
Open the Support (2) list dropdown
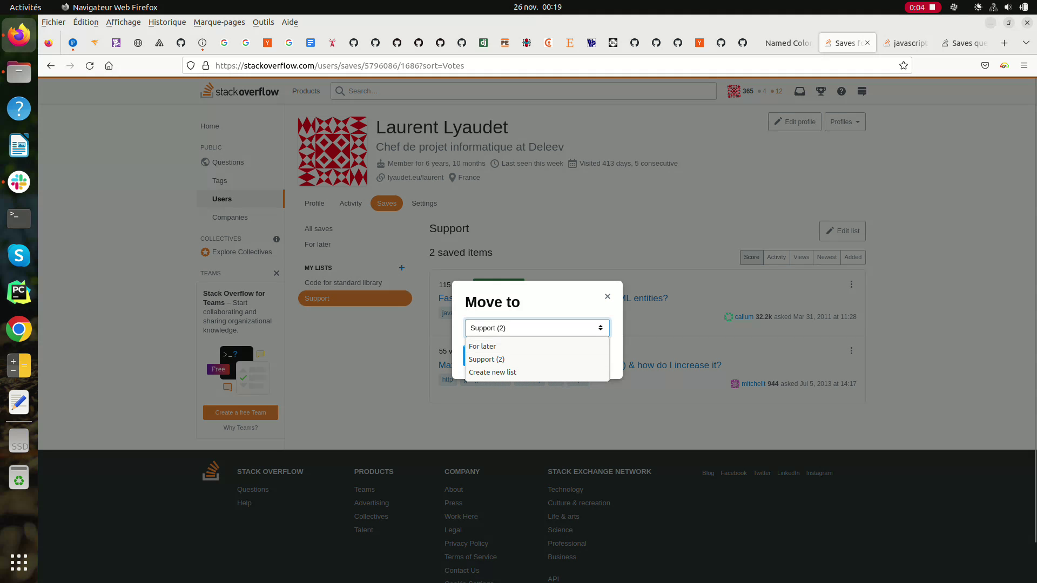[x=537, y=328]
